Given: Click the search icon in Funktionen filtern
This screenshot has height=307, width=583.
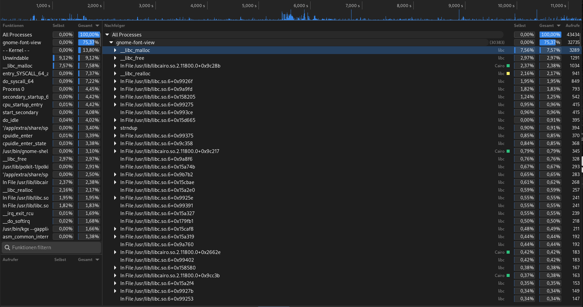Looking at the screenshot, I should 7,248.
